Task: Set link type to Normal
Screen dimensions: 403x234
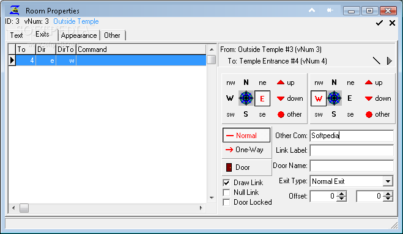Action: pos(246,135)
